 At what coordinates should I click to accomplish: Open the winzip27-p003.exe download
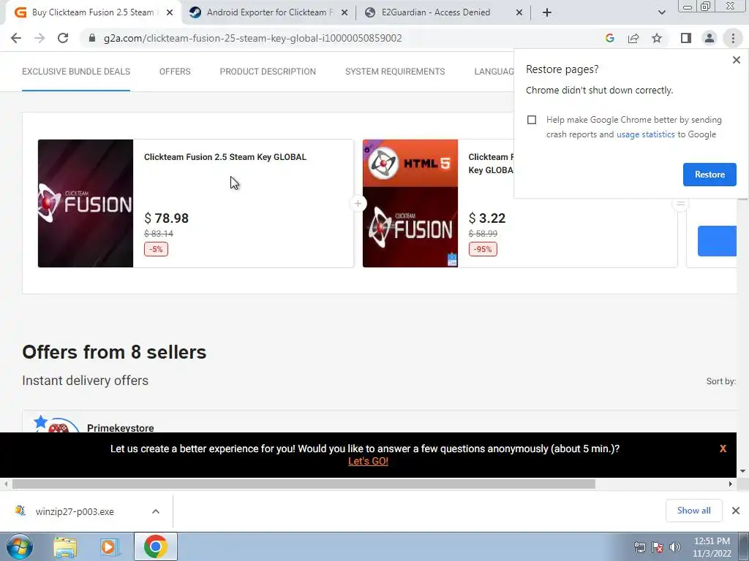click(x=75, y=511)
